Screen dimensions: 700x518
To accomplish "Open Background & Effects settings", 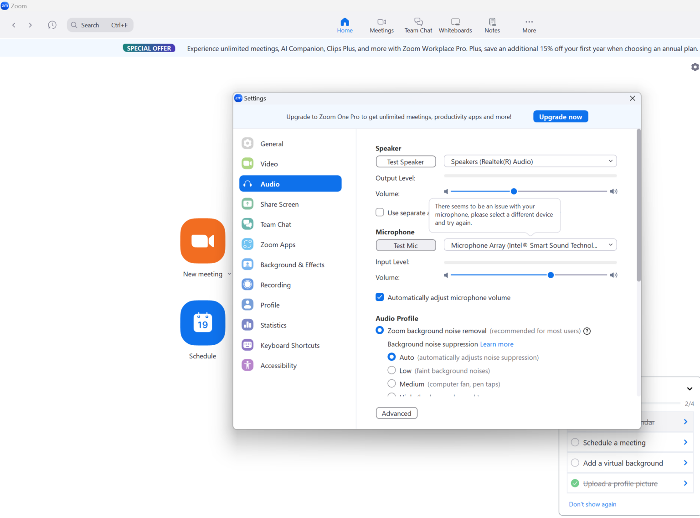I will click(292, 264).
